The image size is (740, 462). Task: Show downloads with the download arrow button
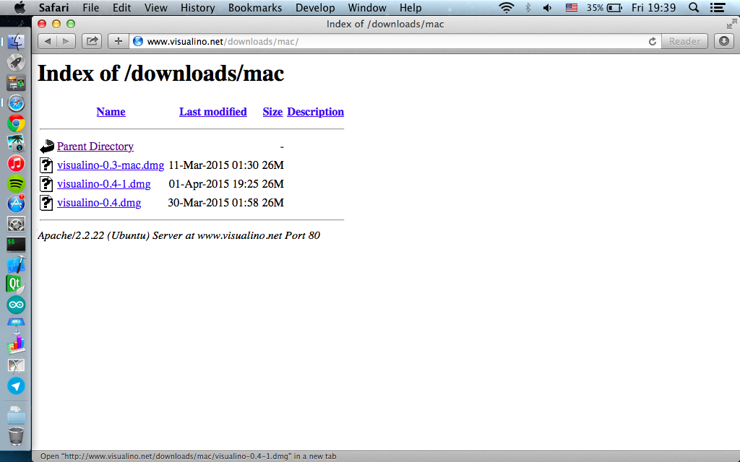click(723, 41)
